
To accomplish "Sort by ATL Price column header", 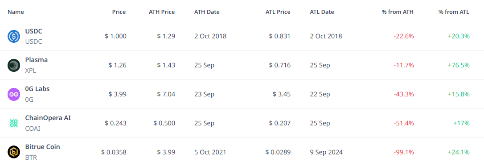I will (278, 12).
